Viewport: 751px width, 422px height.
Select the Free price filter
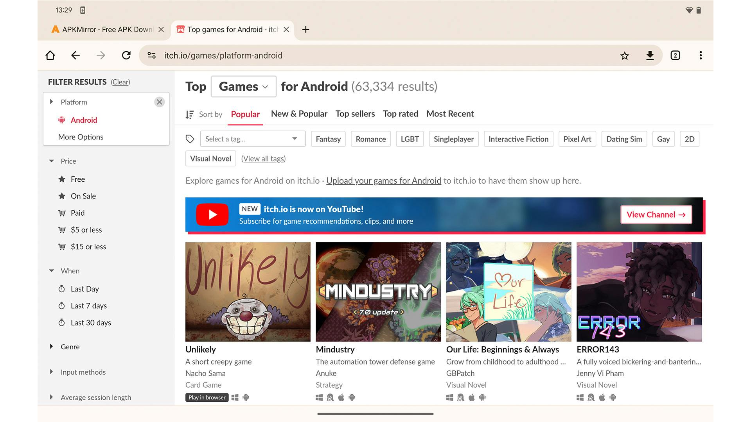tap(77, 179)
